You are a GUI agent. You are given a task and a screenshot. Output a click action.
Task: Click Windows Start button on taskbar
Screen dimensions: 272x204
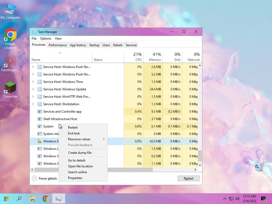tap(6, 199)
